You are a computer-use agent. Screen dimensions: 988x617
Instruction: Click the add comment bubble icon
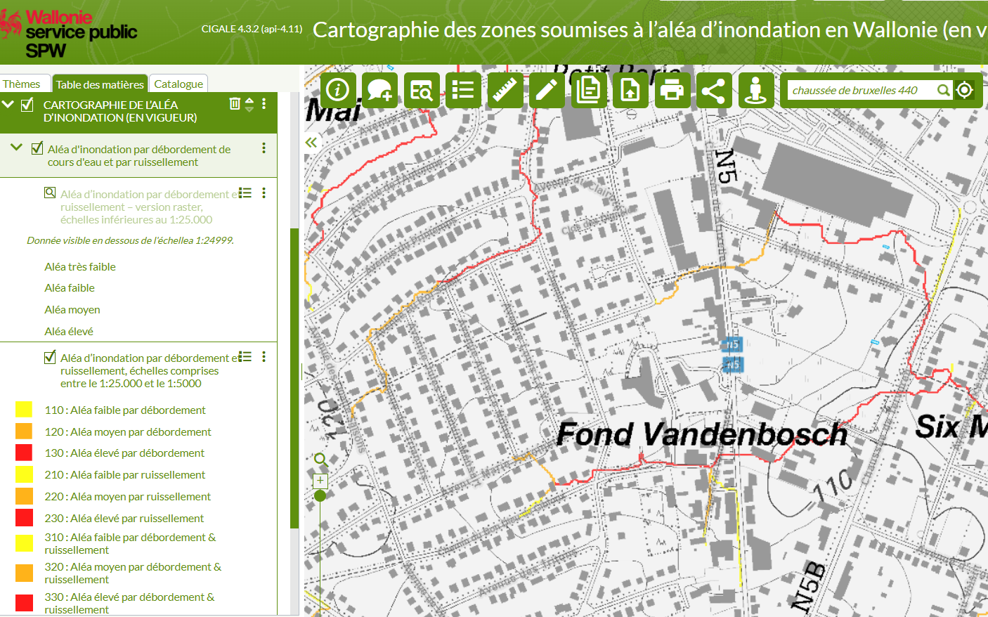pos(379,90)
